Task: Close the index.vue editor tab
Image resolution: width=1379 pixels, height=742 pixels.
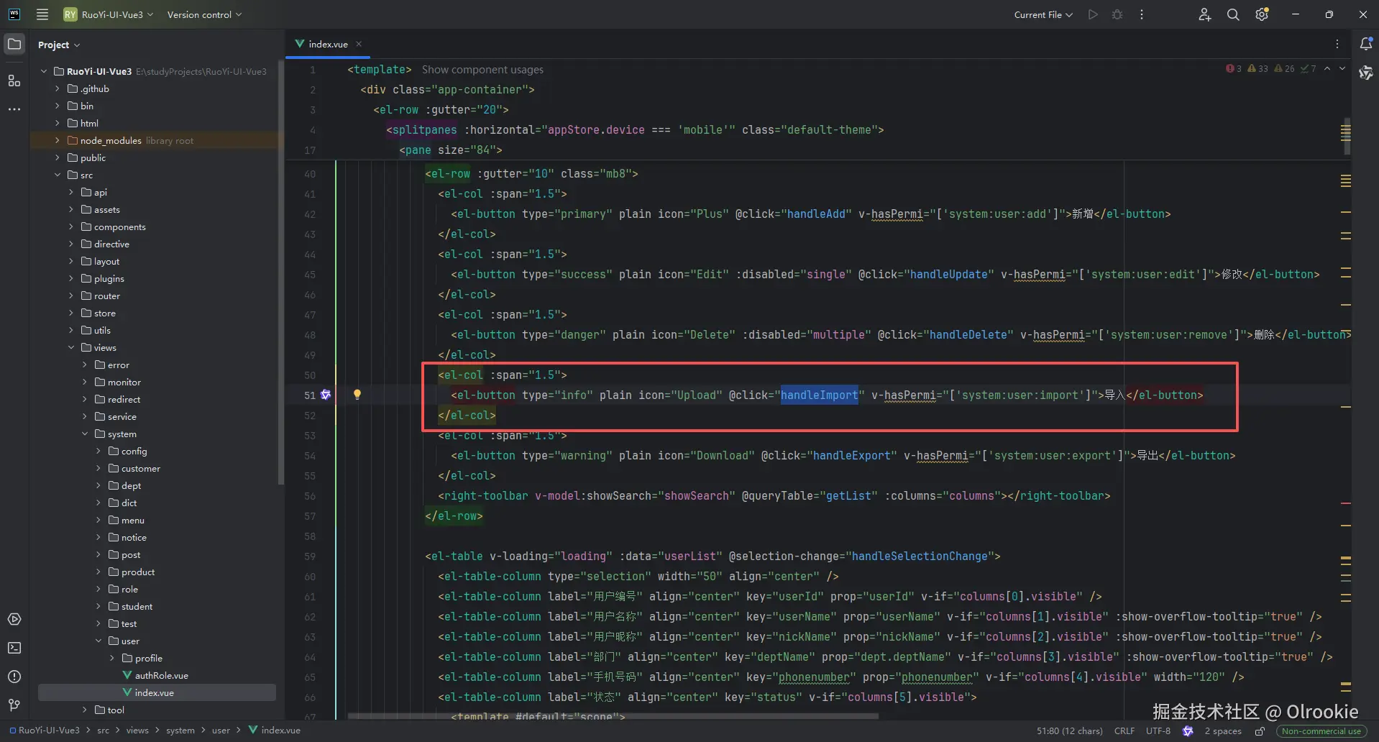Action: (x=359, y=44)
